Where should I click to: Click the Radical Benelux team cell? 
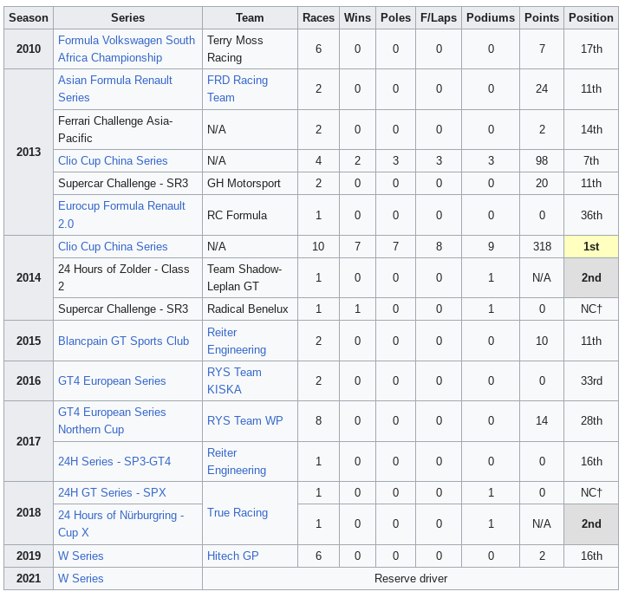250,309
